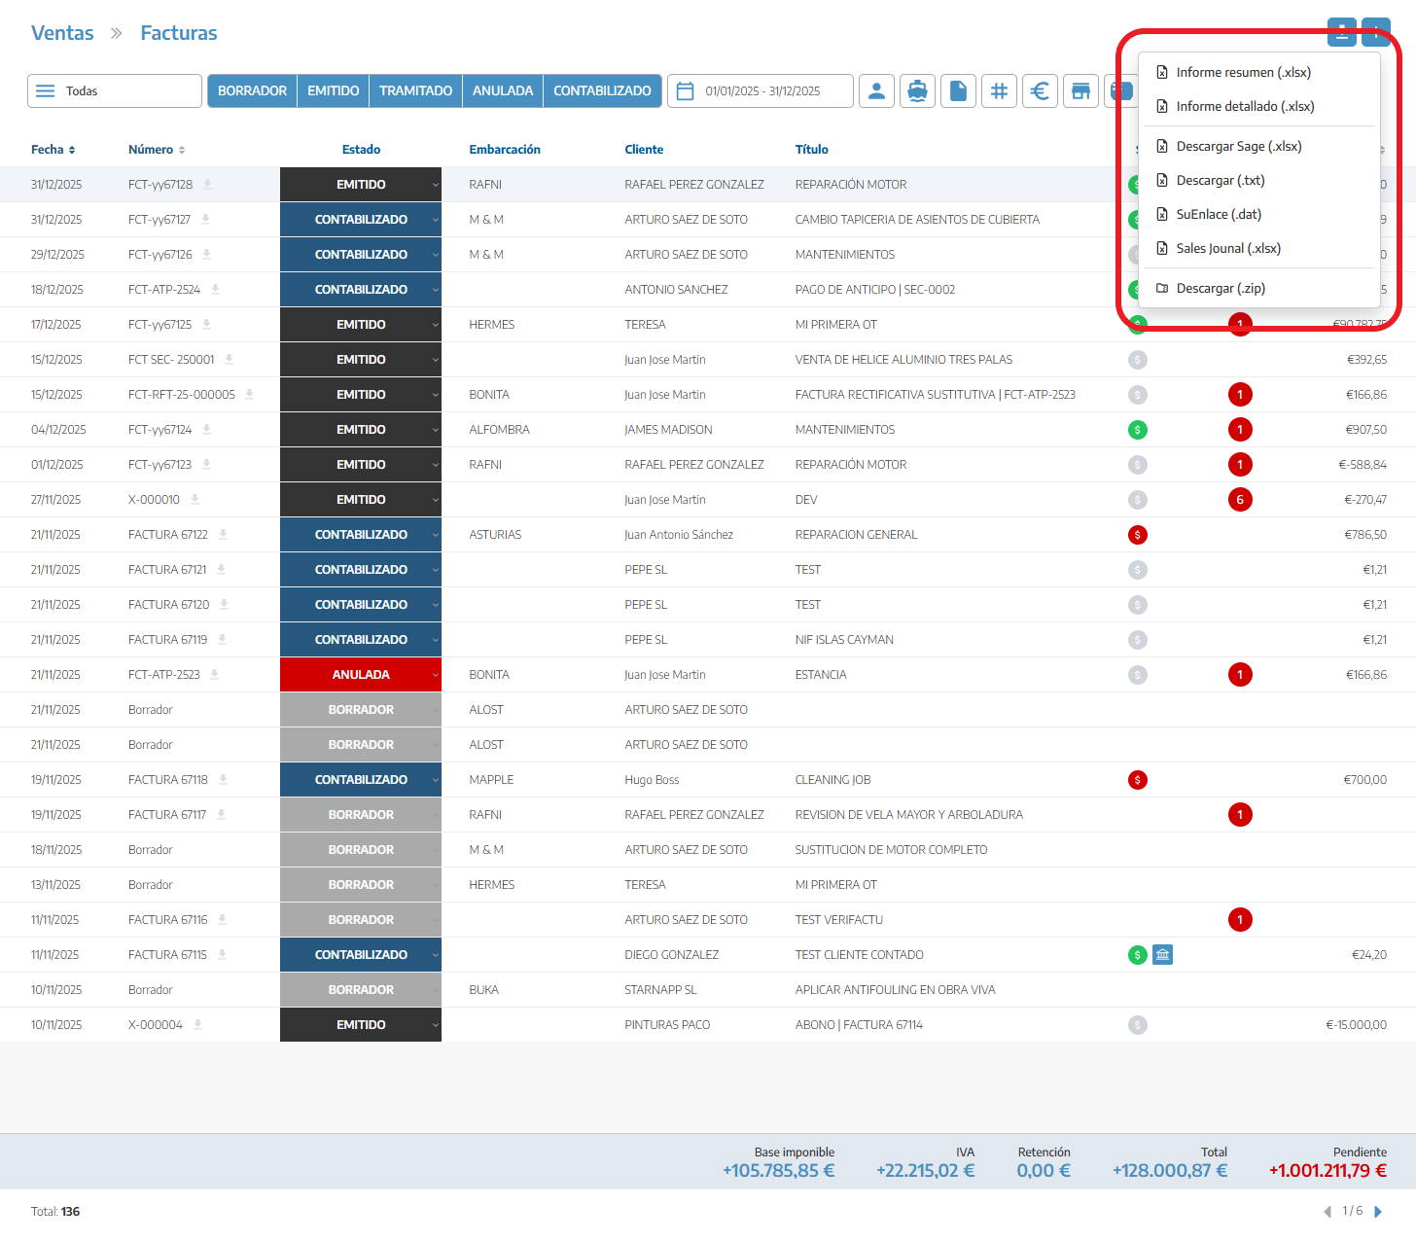Screen dimensions: 1416x1241
Task: Click the title VENTA DE HELICE ALUMINIO TRES PALAS
Action: 903,360
